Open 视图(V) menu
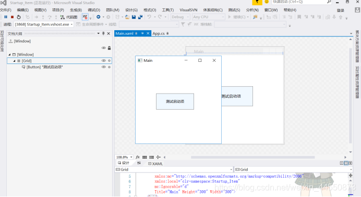The image size is (361, 197). tap(40, 10)
